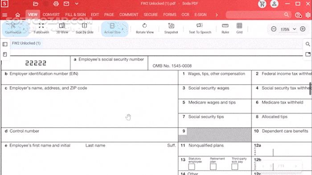
Task: Expand the quick access toolbar dropdown arrow
Action: tap(77, 4)
